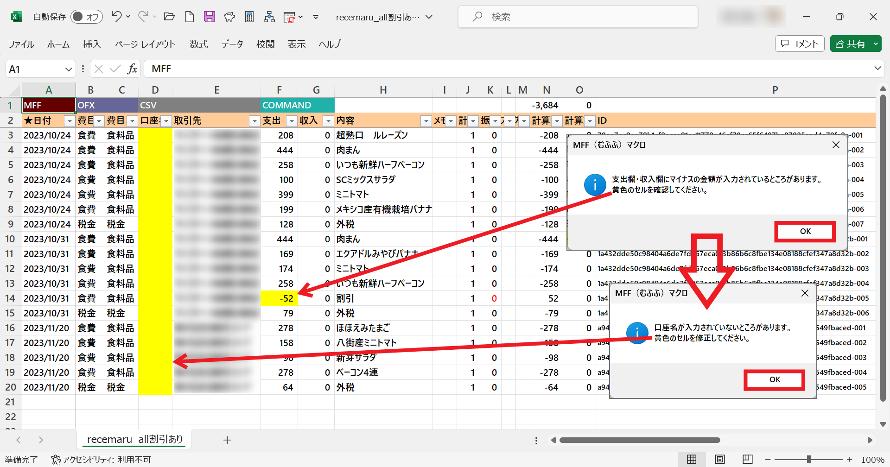
Task: Click the 検索 search box
Action: 578,17
